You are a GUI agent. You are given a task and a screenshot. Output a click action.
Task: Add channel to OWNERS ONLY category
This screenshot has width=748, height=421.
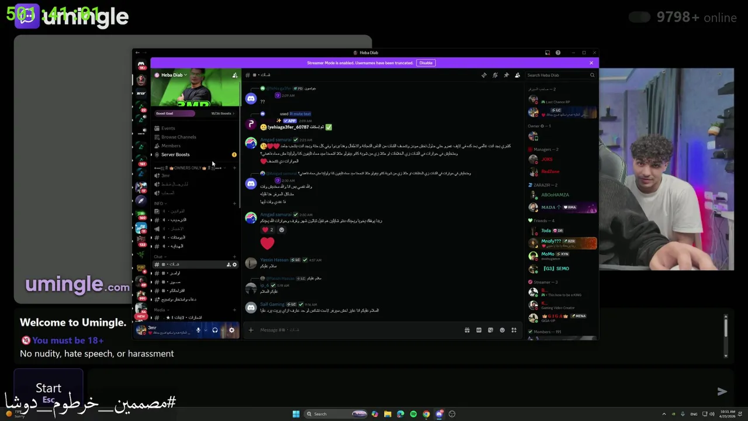234,168
